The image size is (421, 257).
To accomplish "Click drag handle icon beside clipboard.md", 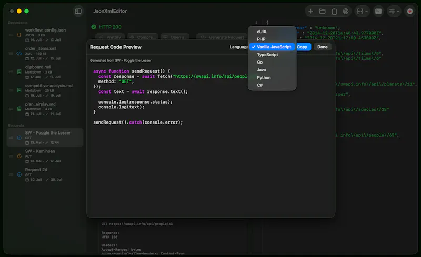I will (11, 72).
